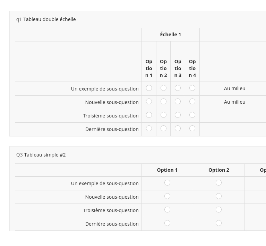
Task: Select Option 2 for Nouvelle sous-question in Q3
Action: coord(218,196)
